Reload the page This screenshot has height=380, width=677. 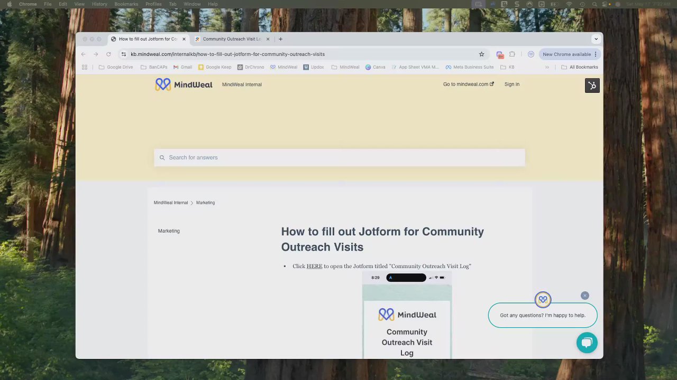(108, 54)
